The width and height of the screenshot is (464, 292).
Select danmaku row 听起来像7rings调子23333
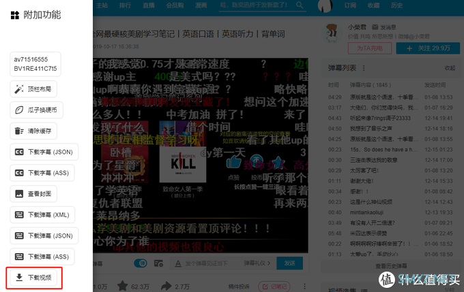coord(390,118)
